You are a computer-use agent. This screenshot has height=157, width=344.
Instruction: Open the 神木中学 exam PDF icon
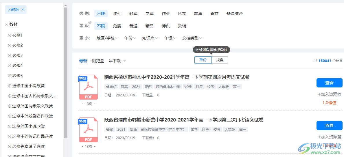(x=89, y=87)
